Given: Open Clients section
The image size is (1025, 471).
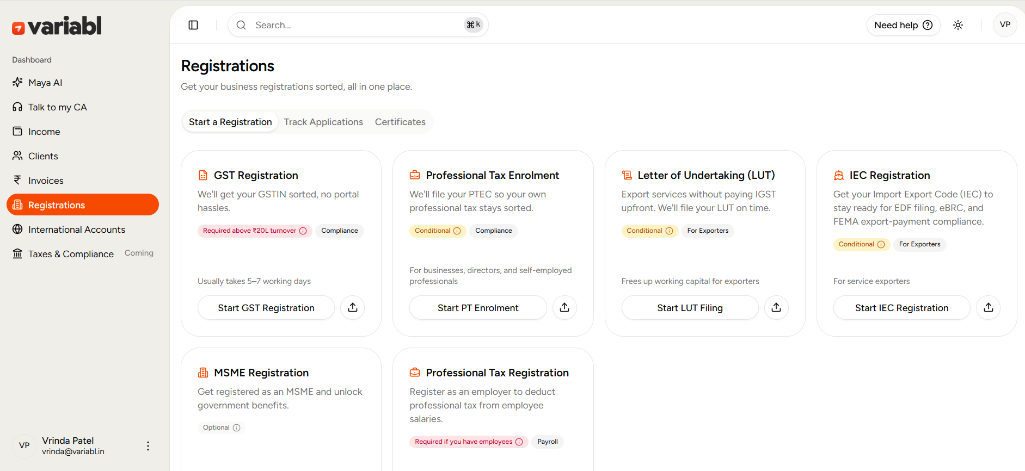Looking at the screenshot, I should point(83,156).
